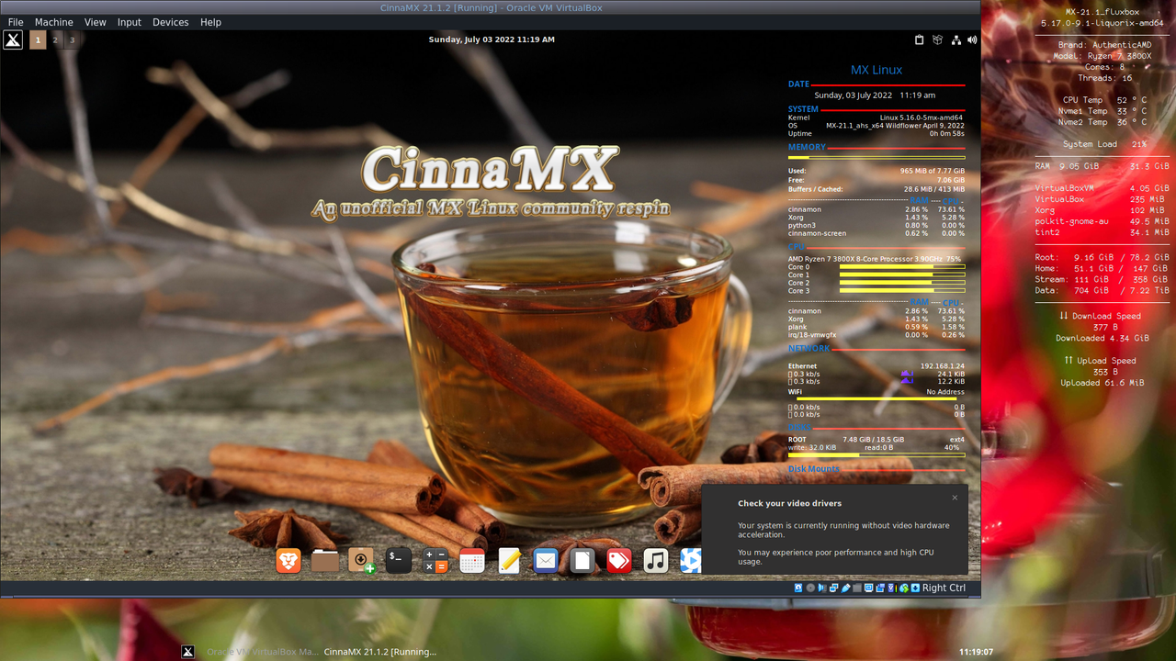Click VirtualBox CPU execution status icon
Screen dimensions: 1176x661
point(892,588)
